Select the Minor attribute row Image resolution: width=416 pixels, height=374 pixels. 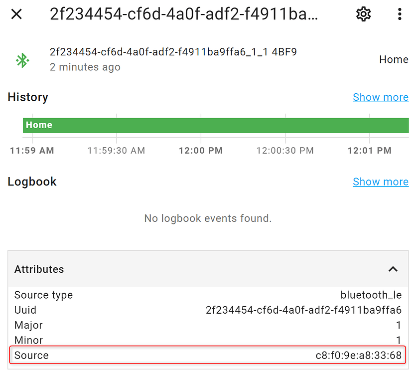pyautogui.click(x=208, y=340)
